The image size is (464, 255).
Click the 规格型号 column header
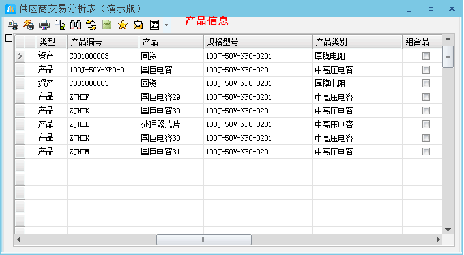click(x=258, y=42)
